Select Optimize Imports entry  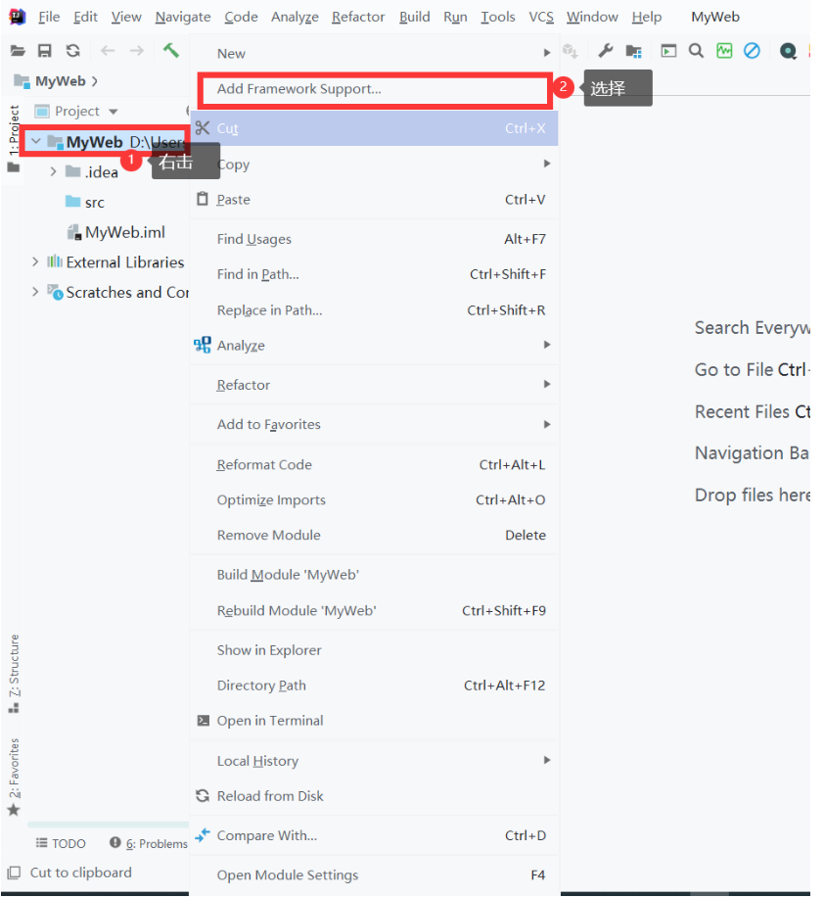(374, 500)
